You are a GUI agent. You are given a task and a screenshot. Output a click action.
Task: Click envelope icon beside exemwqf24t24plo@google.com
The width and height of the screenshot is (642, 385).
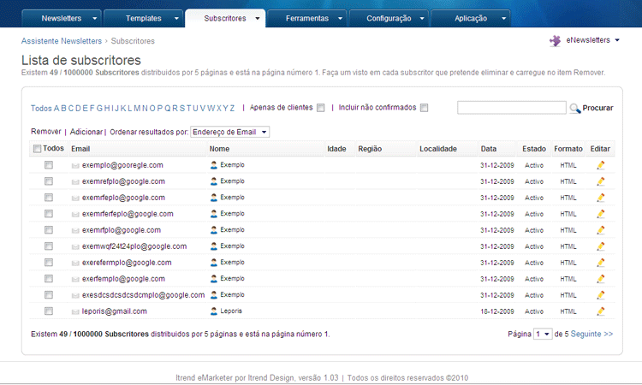75,246
